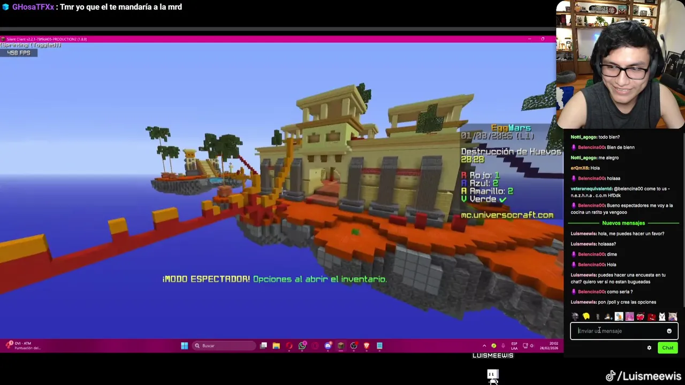Minimize the Silent Client game window
Viewport: 685px width, 385px height.
(x=529, y=39)
